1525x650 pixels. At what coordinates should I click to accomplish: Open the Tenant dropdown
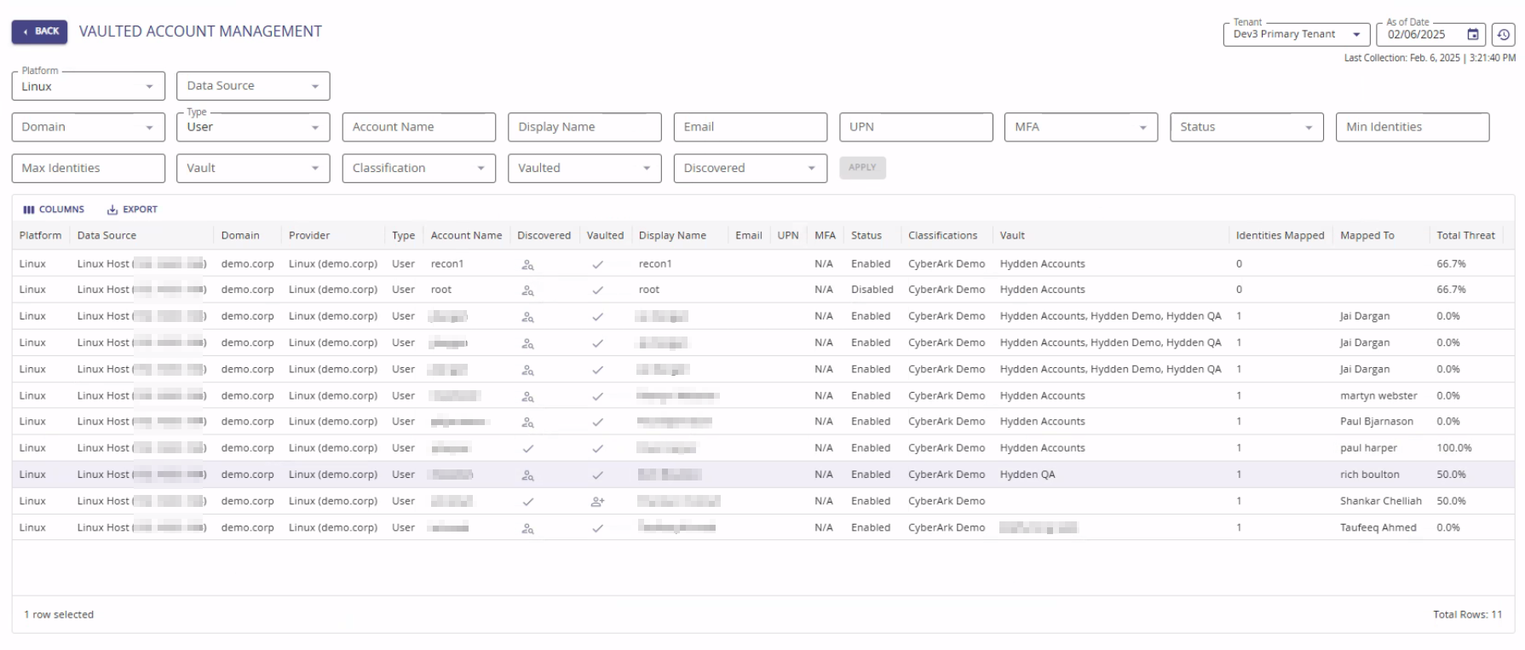[1296, 35]
